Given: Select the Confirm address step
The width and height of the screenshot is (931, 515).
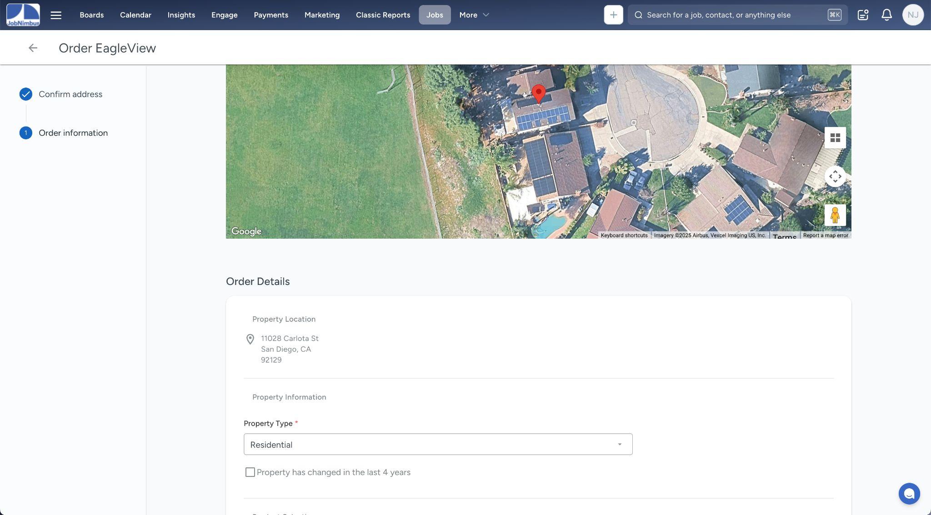Looking at the screenshot, I should click(x=70, y=94).
